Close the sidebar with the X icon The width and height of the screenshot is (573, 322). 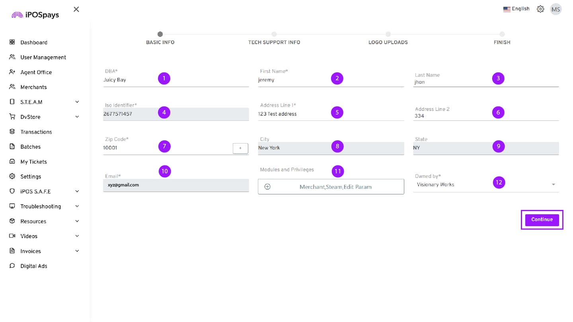(x=76, y=9)
